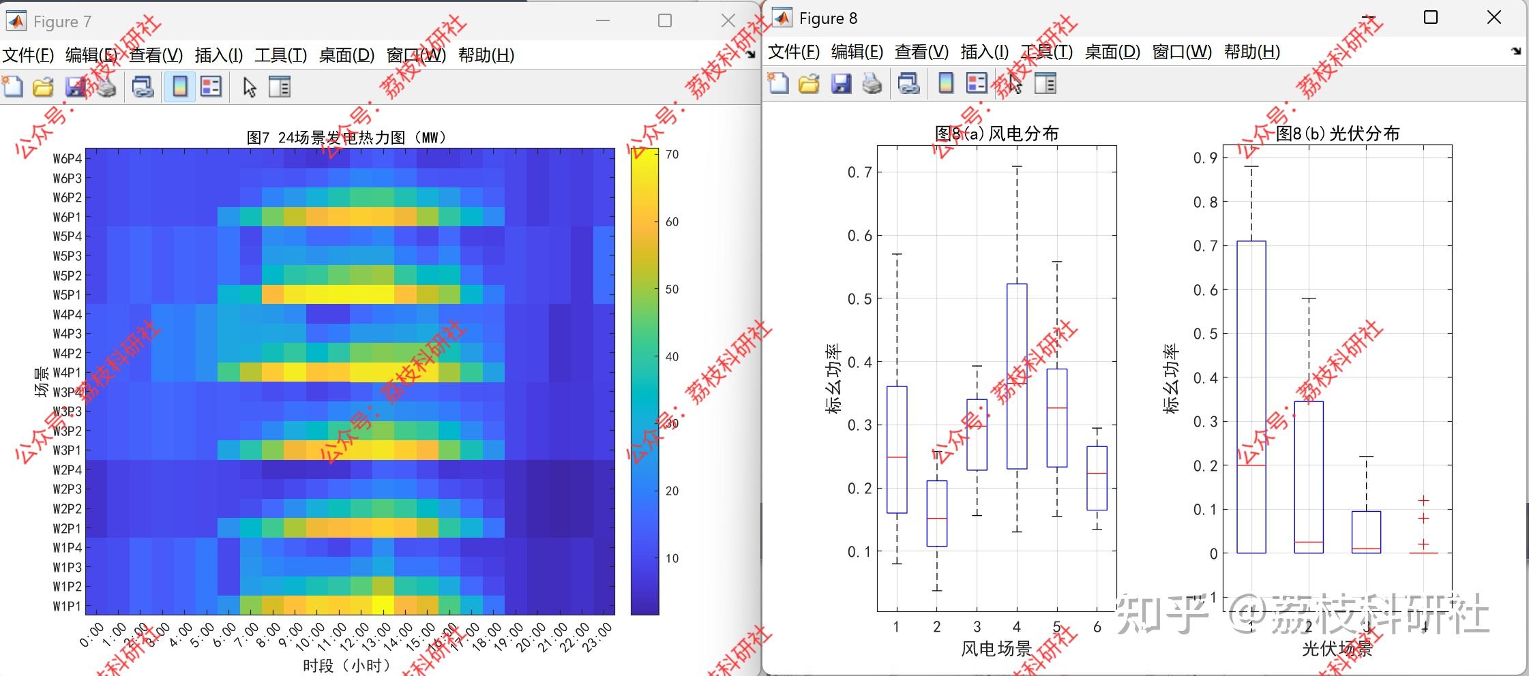Click the W5P1 row label on heatmap
This screenshot has width=1529, height=676.
point(67,295)
